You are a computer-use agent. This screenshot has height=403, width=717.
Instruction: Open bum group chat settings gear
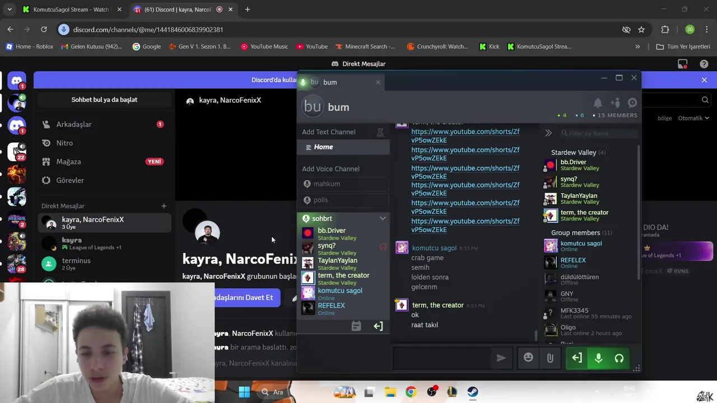coord(632,102)
